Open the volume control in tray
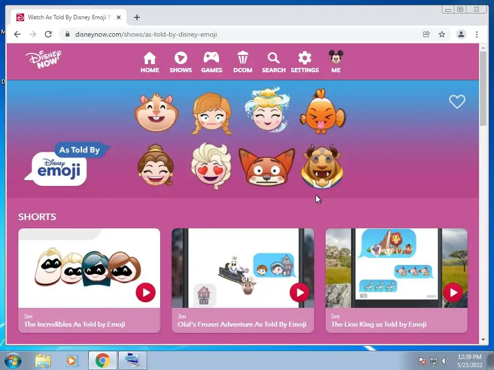 [x=445, y=361]
